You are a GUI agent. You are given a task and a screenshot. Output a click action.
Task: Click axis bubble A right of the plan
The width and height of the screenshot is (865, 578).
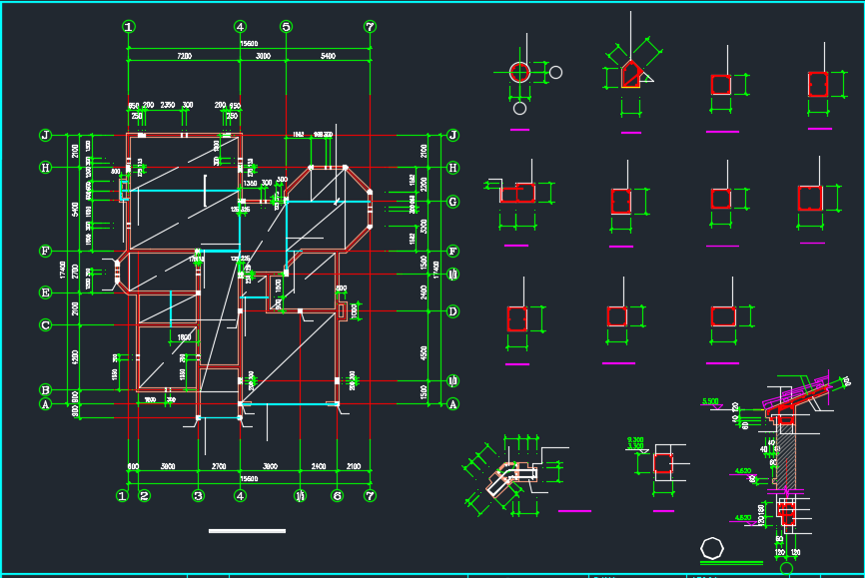(452, 404)
